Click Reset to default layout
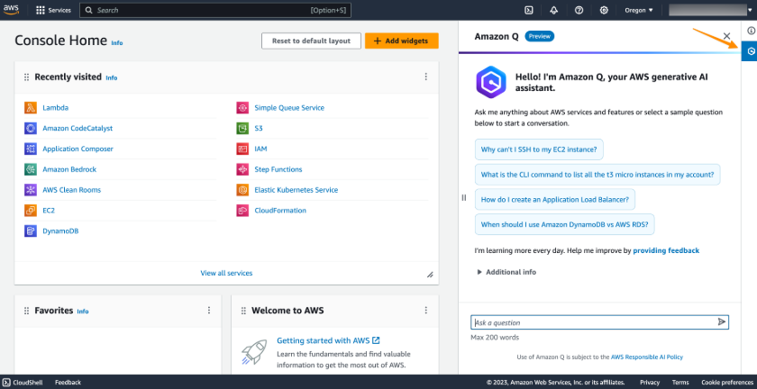Image resolution: width=757 pixels, height=389 pixels. 311,41
